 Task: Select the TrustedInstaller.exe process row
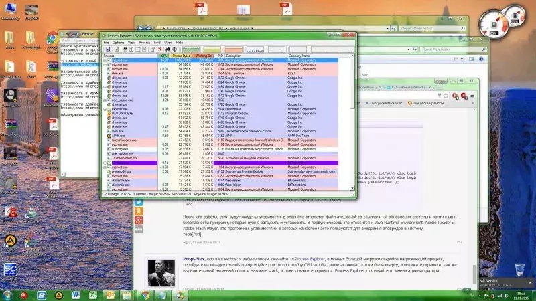220,158
